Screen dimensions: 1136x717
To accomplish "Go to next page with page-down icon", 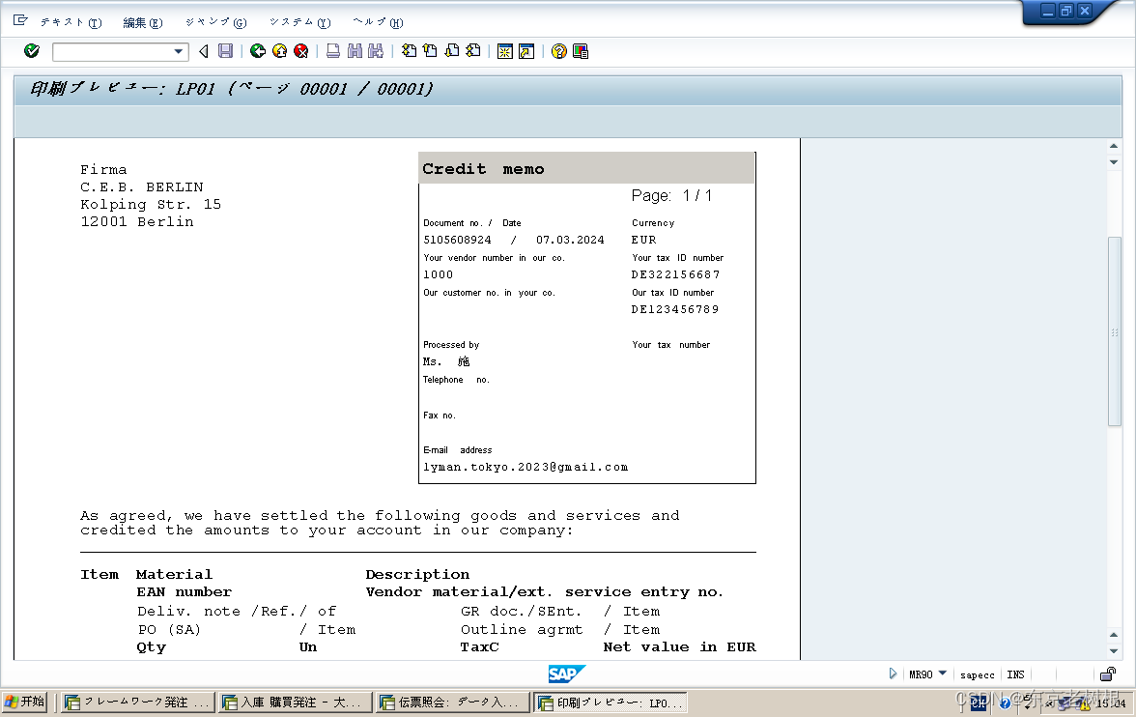I will [450, 51].
